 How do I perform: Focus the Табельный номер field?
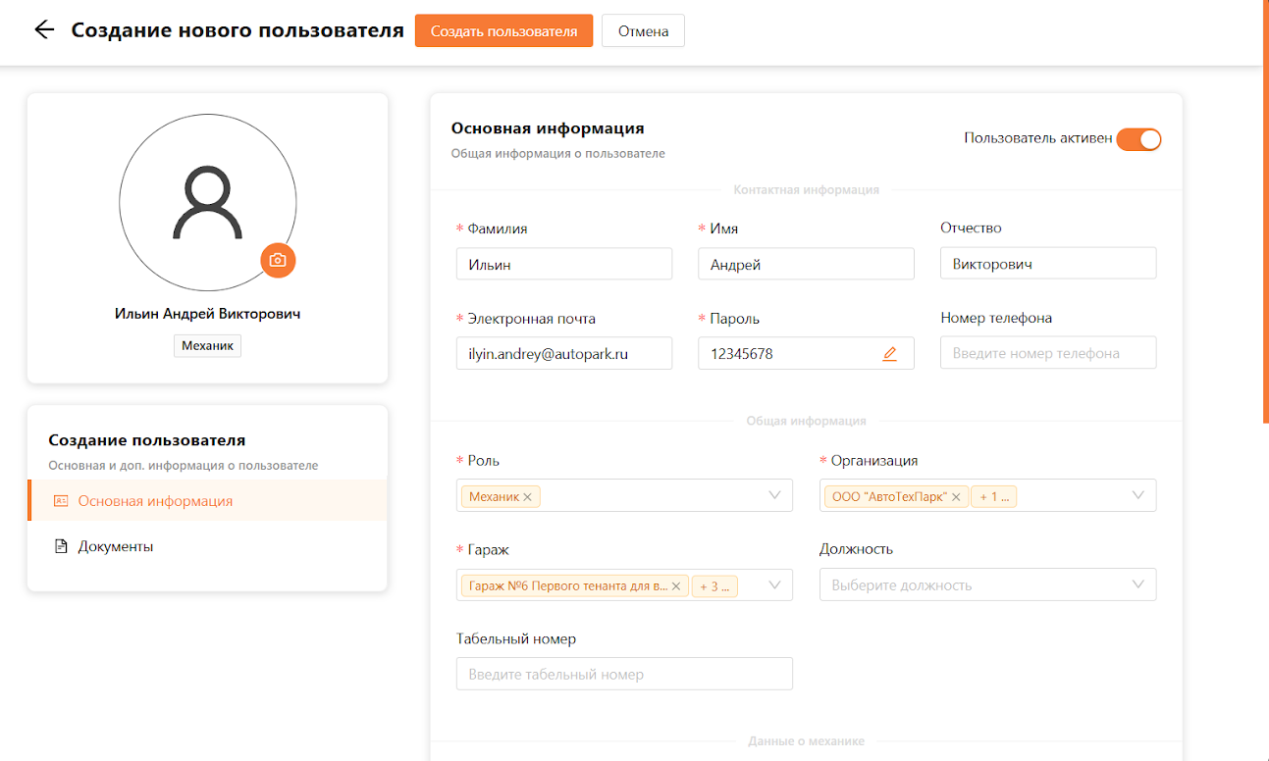point(624,675)
